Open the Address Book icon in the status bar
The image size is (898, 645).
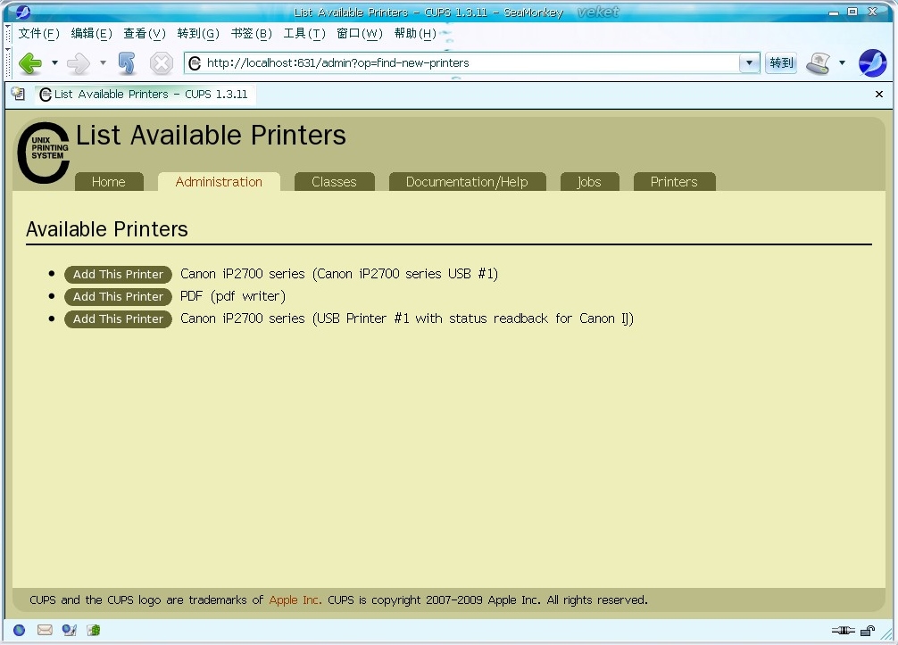pyautogui.click(x=94, y=630)
